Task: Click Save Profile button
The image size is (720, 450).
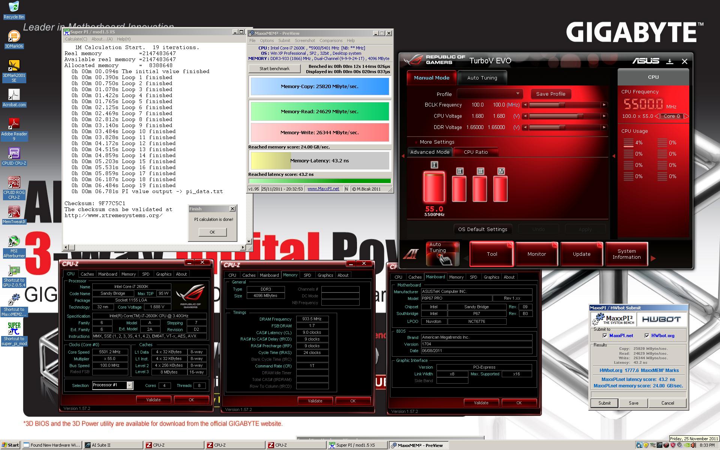Action: point(550,94)
